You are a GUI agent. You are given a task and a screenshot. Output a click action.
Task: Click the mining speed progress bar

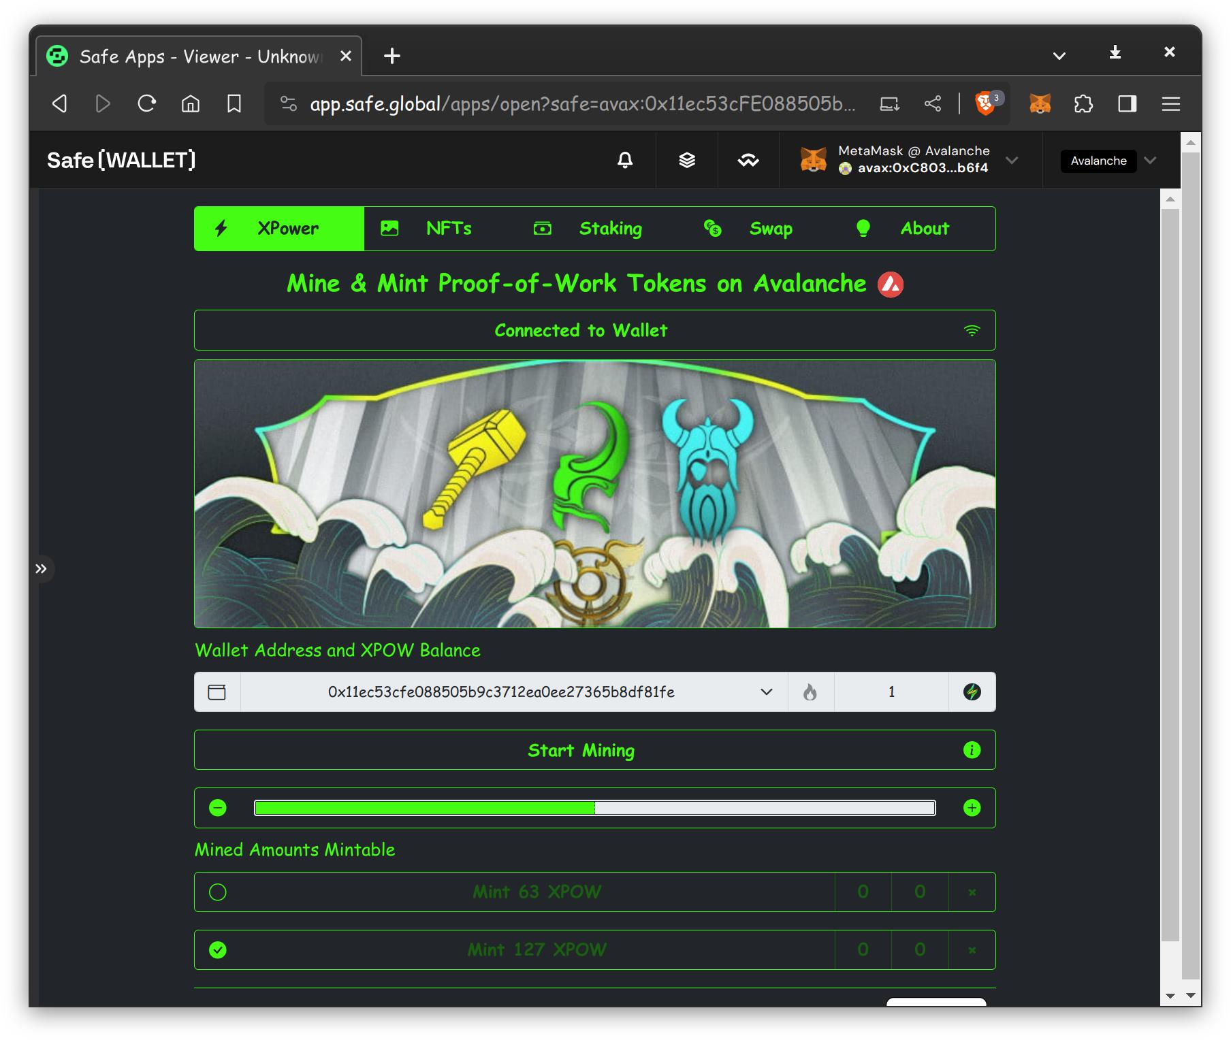(594, 808)
